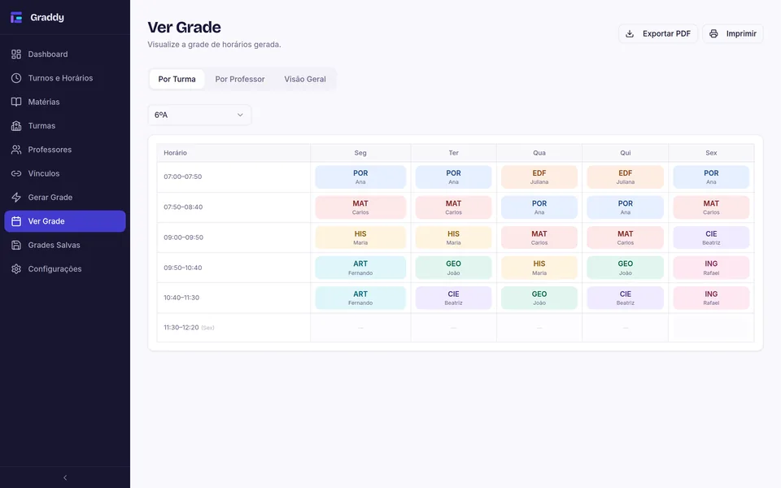781x488 pixels.
Task: Click the Seg column header
Action: click(x=360, y=153)
